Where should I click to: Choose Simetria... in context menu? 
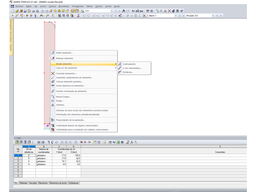coord(84,105)
